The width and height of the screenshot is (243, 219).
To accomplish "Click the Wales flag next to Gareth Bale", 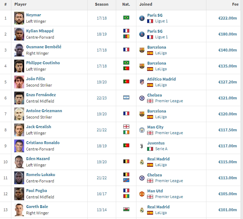I will (126, 209).
